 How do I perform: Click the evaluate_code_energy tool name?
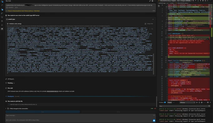15,24
